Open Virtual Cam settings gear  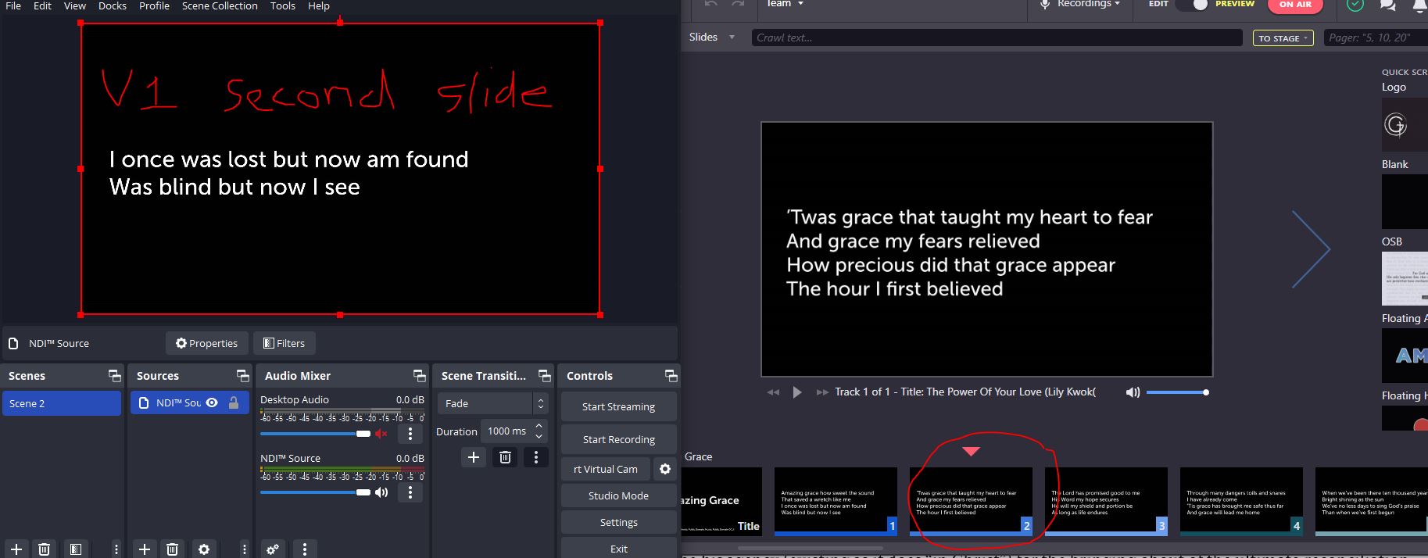tap(665, 469)
